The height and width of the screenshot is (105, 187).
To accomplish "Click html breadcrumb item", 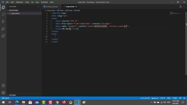I will coord(62,10).
